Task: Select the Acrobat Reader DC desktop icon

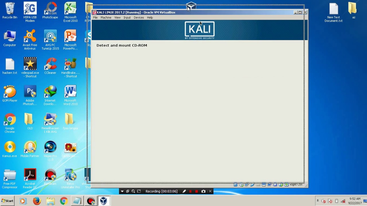Action: point(30,179)
